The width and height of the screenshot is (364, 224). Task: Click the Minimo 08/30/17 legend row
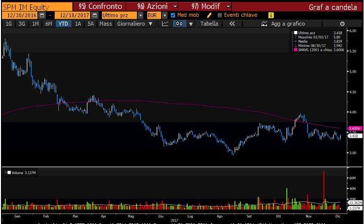coord(319,45)
